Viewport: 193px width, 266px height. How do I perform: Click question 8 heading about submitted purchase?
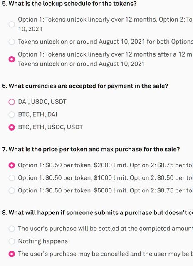point(97,212)
